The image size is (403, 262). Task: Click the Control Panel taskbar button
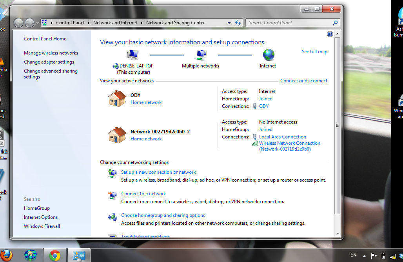pyautogui.click(x=79, y=256)
